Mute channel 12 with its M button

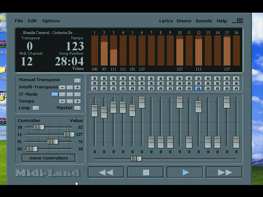pos(199,83)
